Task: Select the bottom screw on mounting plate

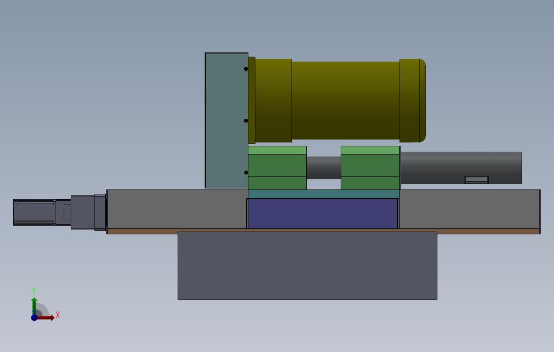Action: 246,173
